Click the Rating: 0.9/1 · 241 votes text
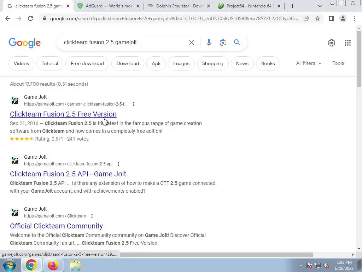Image resolution: width=362 pixels, height=272 pixels. point(62,139)
